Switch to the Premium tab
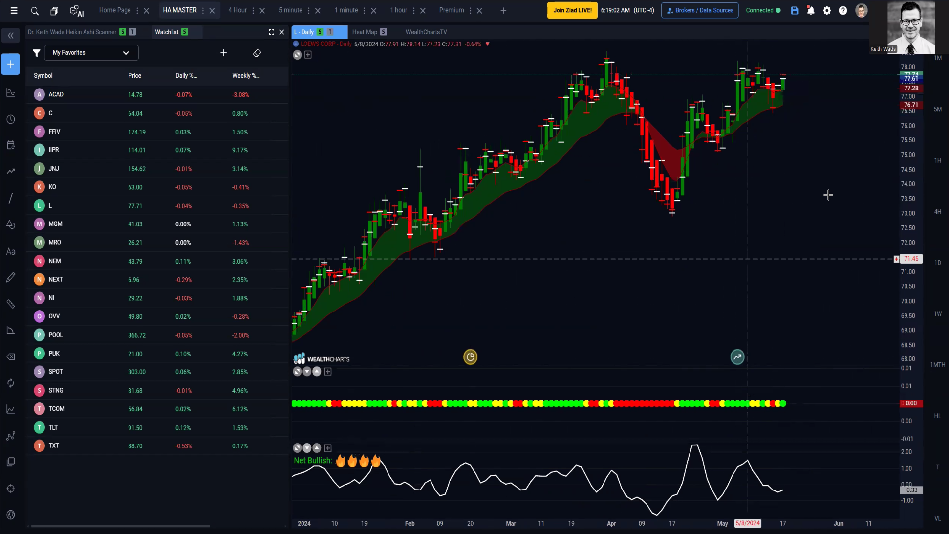The image size is (949, 534). pyautogui.click(x=451, y=10)
